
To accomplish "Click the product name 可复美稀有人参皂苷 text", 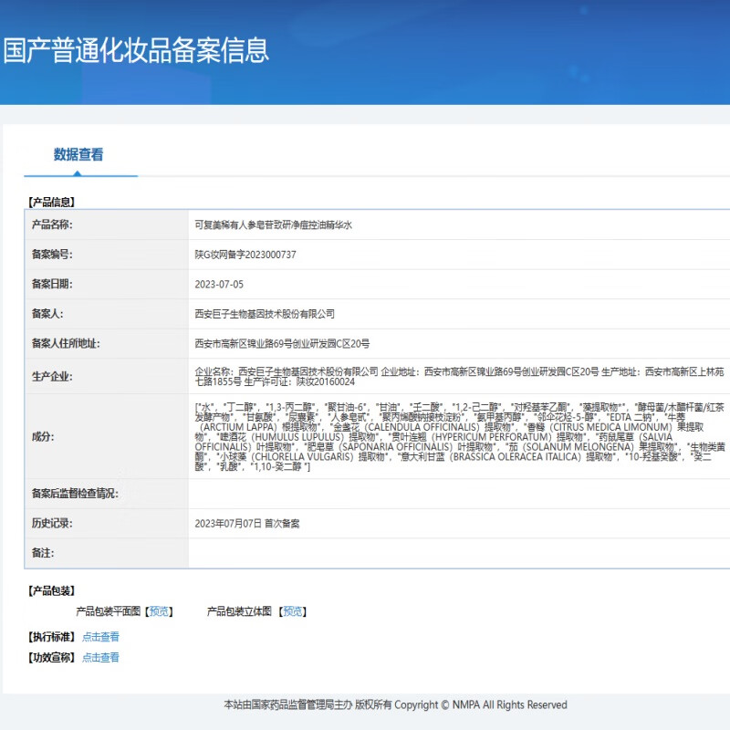I will click(x=273, y=224).
